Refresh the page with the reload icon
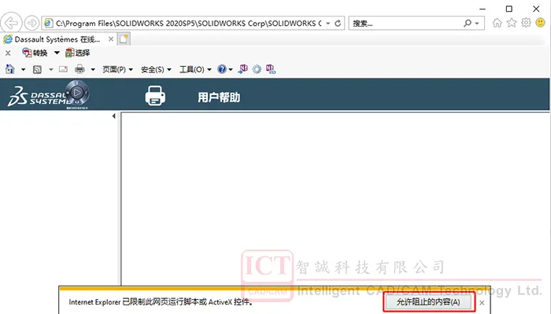 tap(338, 23)
